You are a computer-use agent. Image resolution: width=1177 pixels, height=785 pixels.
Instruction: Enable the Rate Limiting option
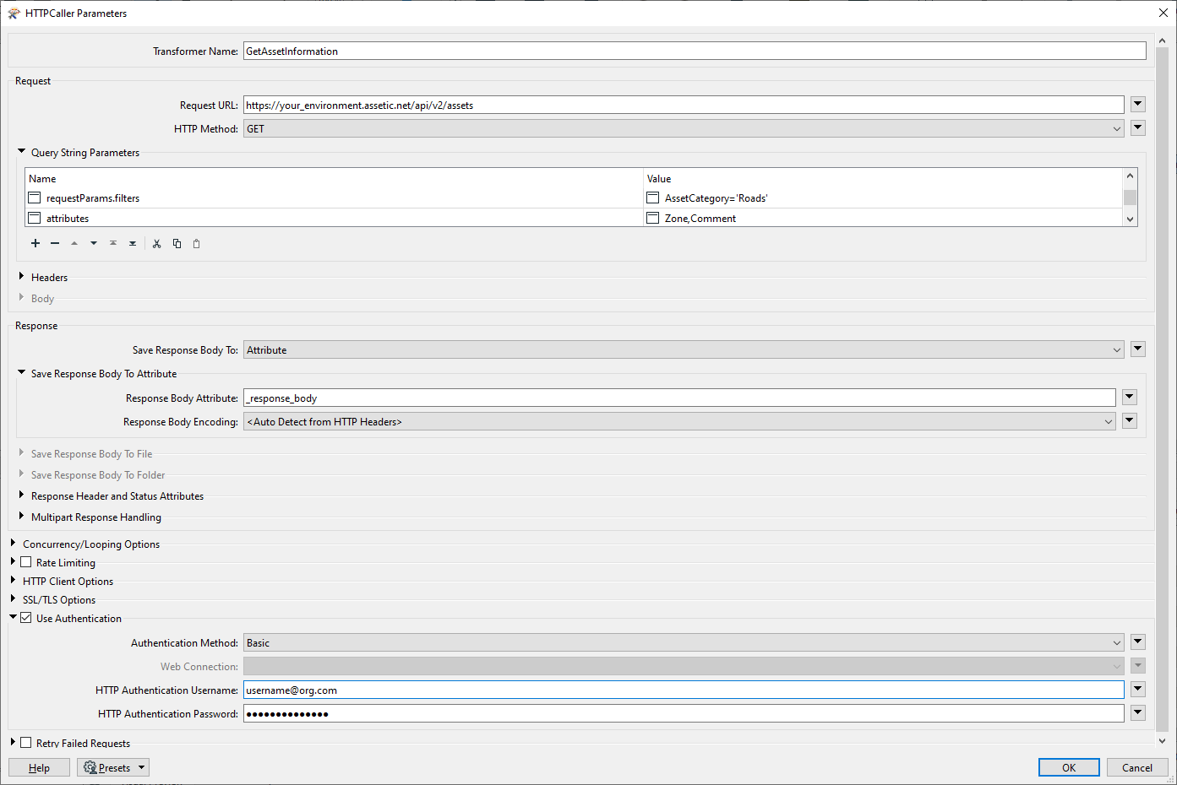[x=26, y=562]
